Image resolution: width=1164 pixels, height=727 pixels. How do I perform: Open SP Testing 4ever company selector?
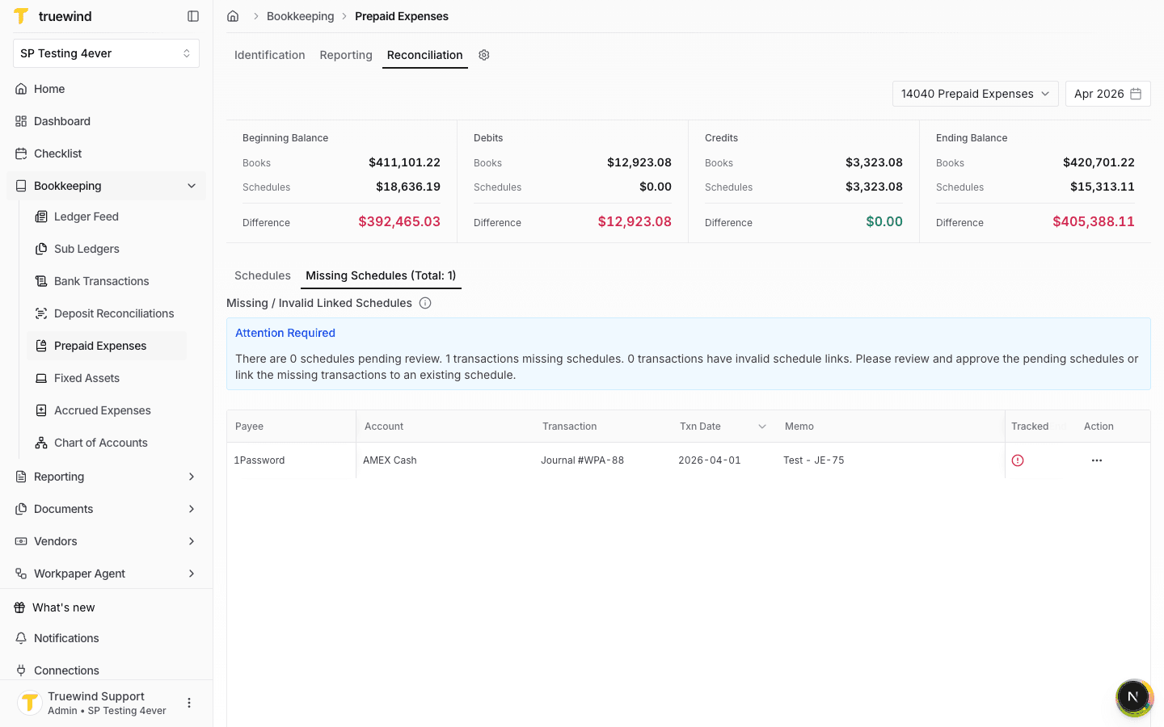click(106, 53)
